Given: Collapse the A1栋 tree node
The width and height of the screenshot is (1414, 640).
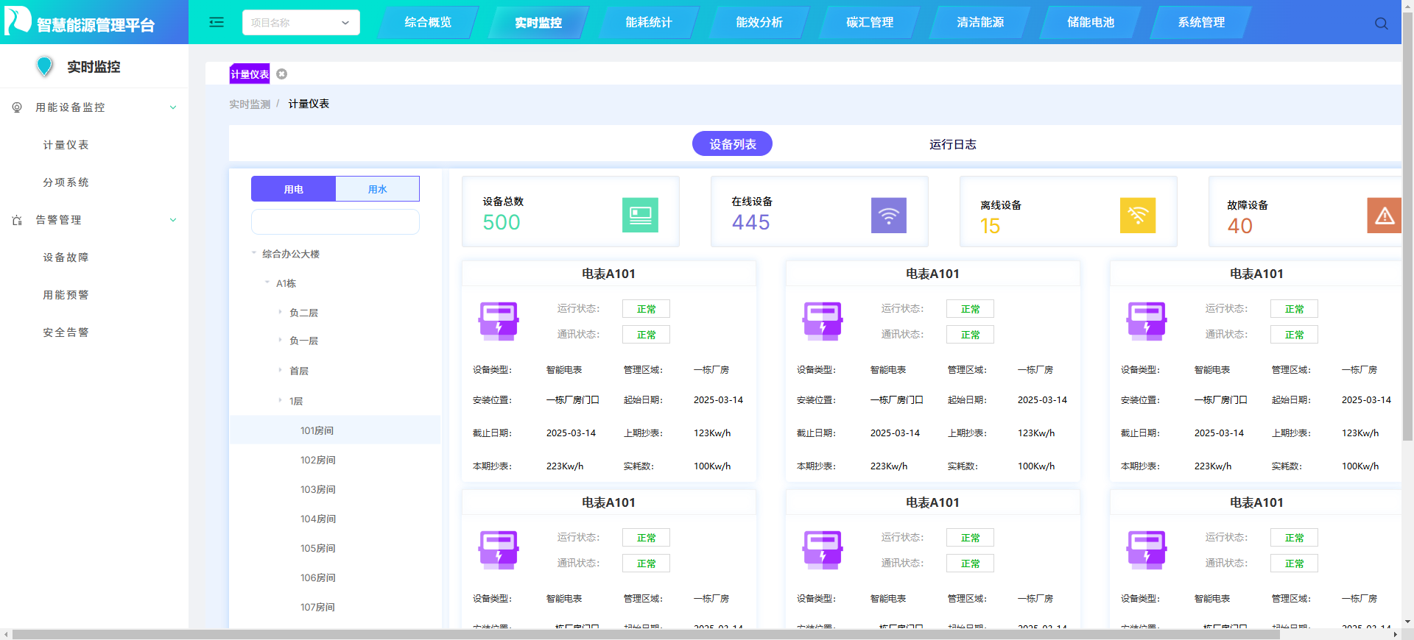Looking at the screenshot, I should point(267,282).
